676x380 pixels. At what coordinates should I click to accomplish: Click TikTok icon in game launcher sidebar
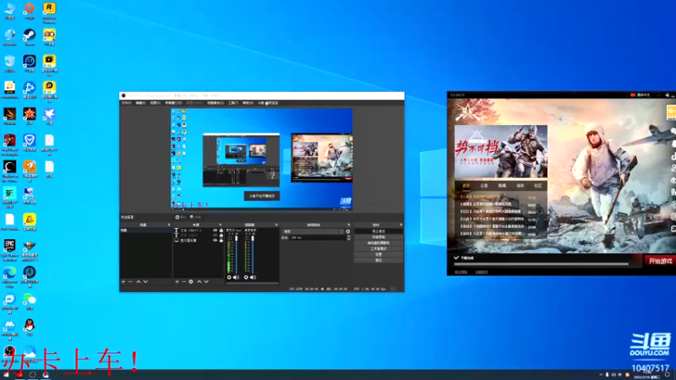tap(673, 157)
